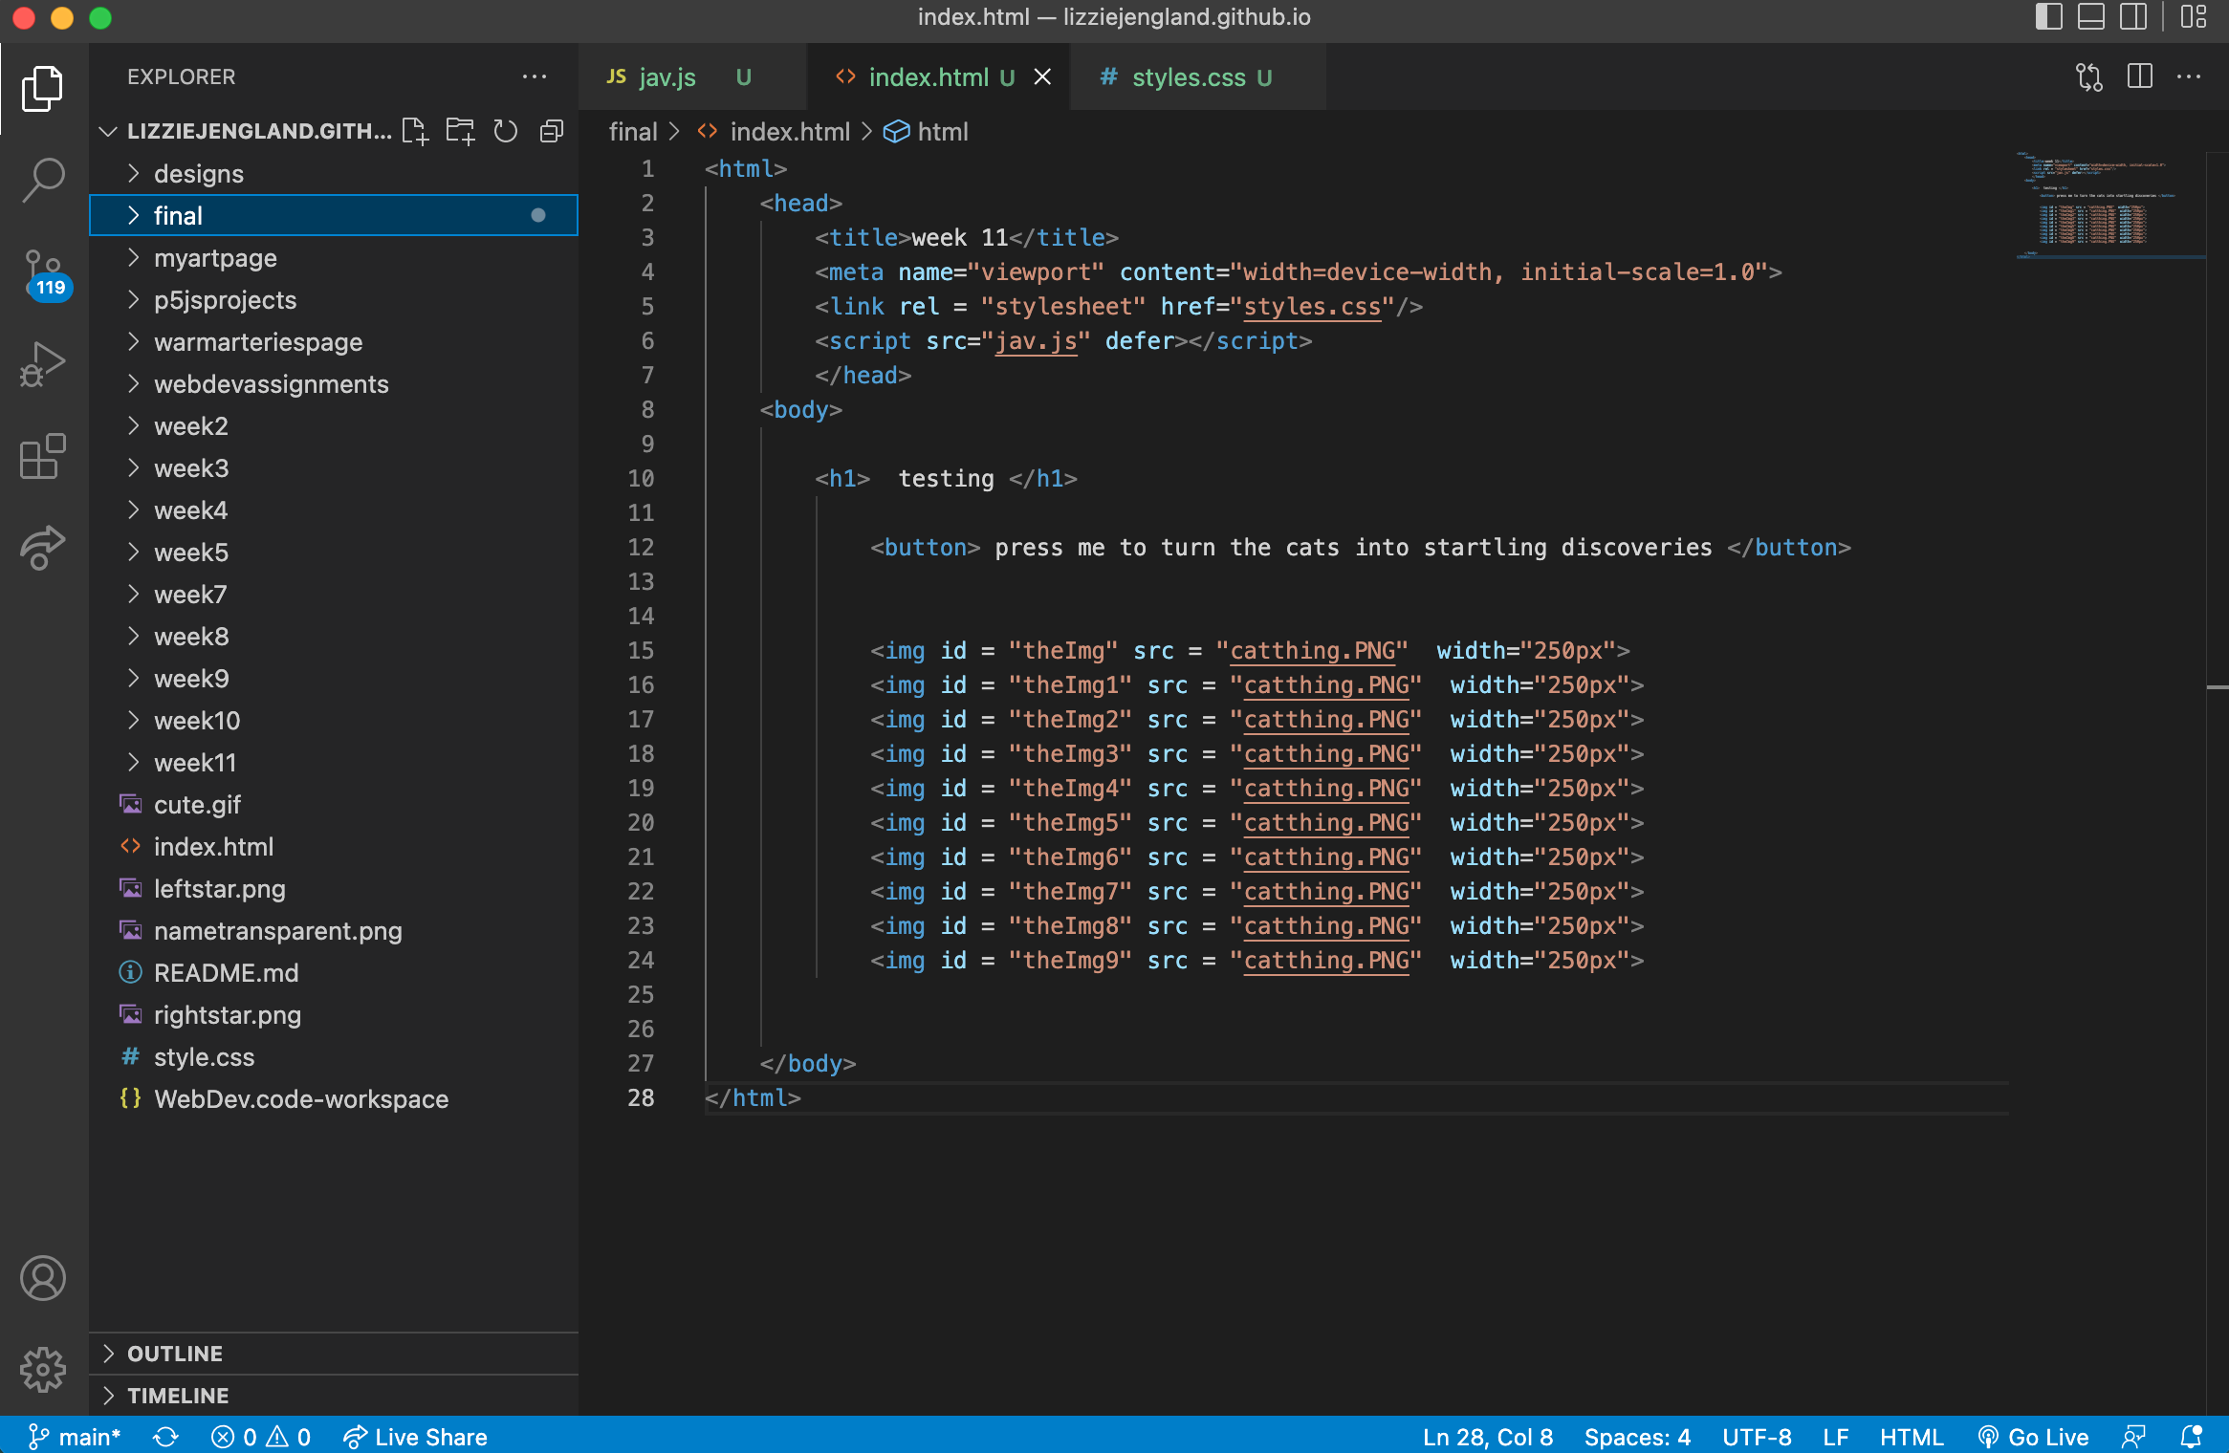Toggle the secondary side bar layout button
The height and width of the screenshot is (1453, 2229).
[2132, 17]
